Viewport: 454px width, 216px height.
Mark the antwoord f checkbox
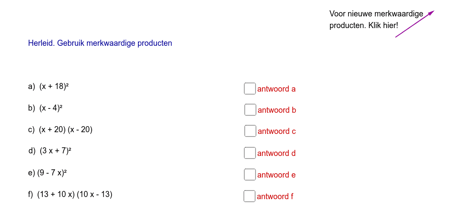(x=249, y=196)
